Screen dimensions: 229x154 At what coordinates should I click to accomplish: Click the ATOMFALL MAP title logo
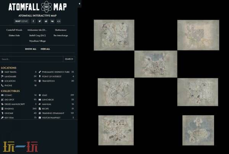tap(37, 7)
